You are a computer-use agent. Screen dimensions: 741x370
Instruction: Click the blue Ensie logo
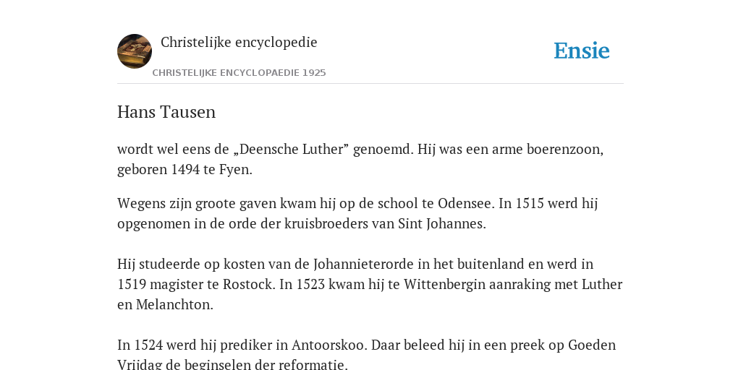[582, 51]
